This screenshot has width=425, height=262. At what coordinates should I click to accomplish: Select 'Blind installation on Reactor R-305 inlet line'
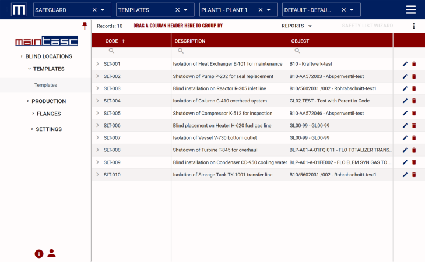point(220,88)
